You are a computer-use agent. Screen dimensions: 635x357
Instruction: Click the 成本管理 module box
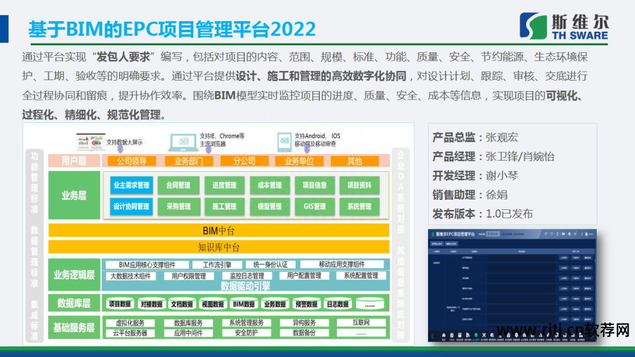[269, 185]
